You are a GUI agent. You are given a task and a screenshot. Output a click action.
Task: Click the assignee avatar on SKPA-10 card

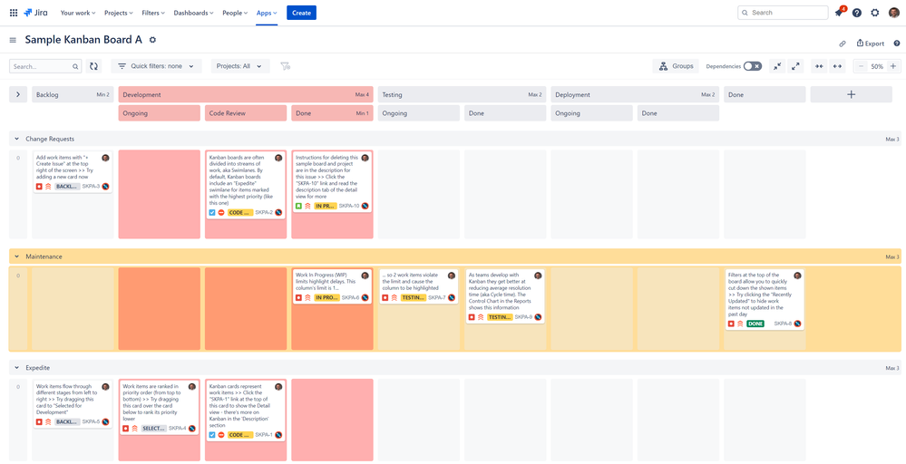(x=365, y=158)
